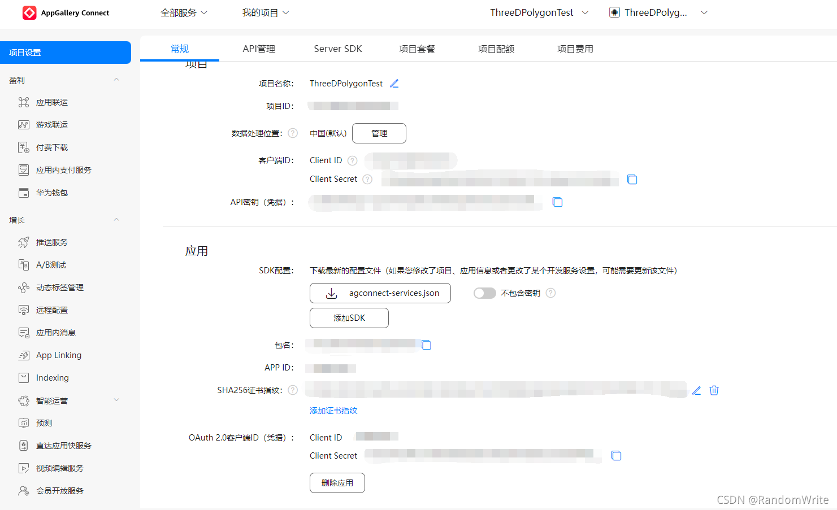This screenshot has width=837, height=510.
Task: Click the AppGallery Connect logo
Action: (66, 12)
